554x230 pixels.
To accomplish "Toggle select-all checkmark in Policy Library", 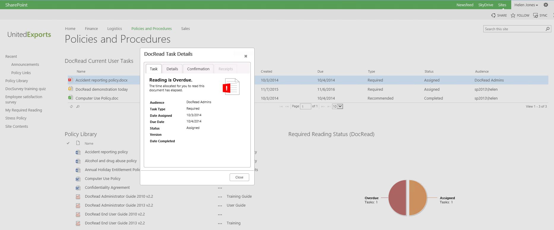I will [x=68, y=143].
